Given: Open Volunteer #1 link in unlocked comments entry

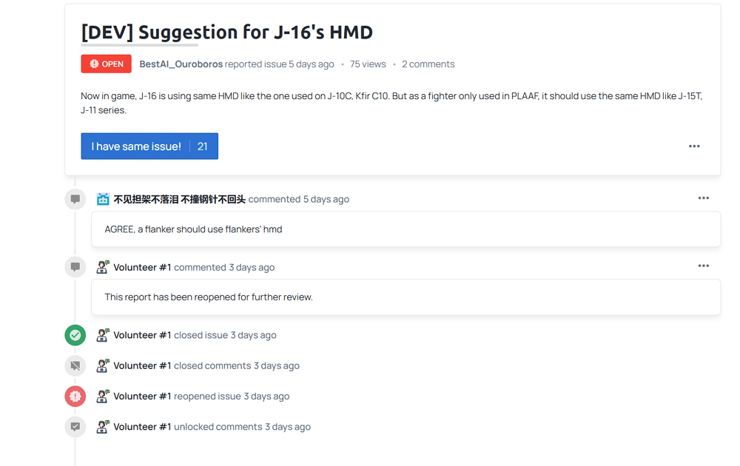Looking at the screenshot, I should 142,427.
